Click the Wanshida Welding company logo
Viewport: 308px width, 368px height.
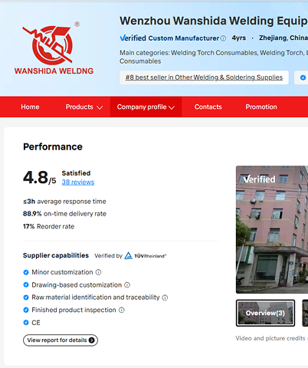pyautogui.click(x=54, y=48)
